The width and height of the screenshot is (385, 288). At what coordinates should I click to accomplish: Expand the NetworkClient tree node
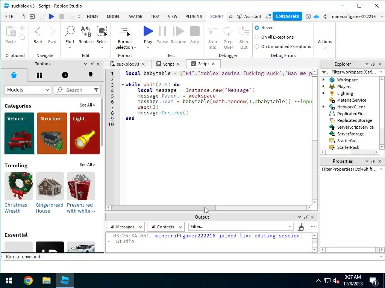point(324,106)
